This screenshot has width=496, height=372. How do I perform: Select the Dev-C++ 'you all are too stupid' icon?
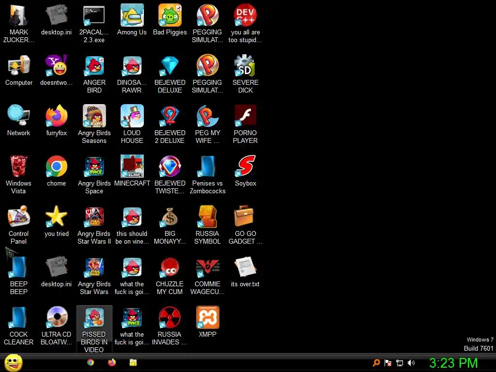pos(245,24)
